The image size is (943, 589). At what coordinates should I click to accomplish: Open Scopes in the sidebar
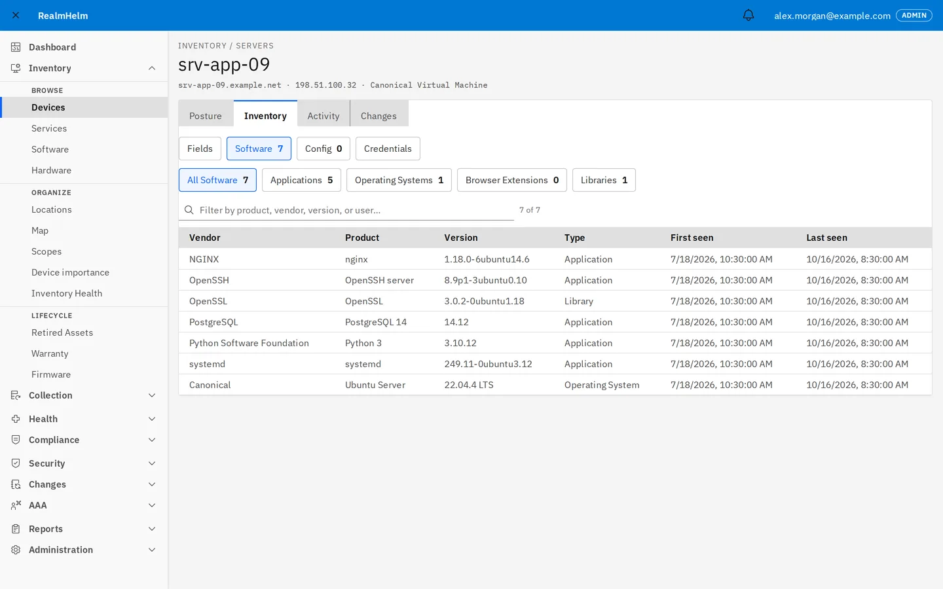click(84, 251)
